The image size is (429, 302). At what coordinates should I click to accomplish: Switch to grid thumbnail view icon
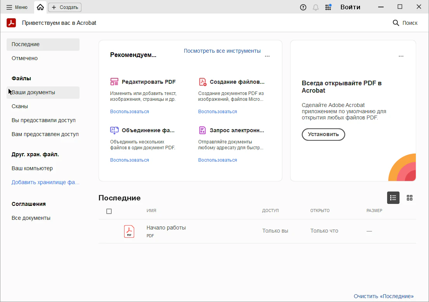pos(410,198)
